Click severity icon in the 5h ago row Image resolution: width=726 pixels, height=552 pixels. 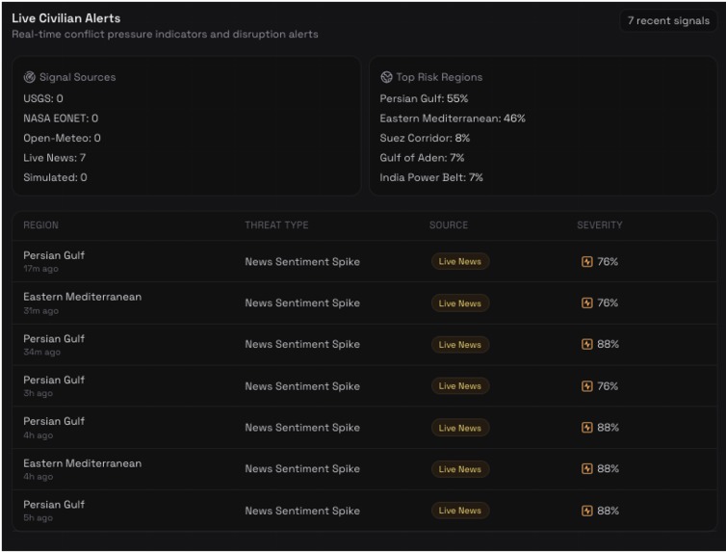pyautogui.click(x=586, y=511)
